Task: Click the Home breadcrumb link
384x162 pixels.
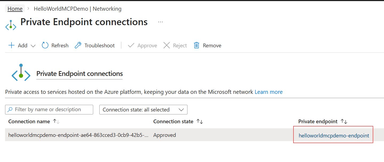Action: click(x=15, y=9)
